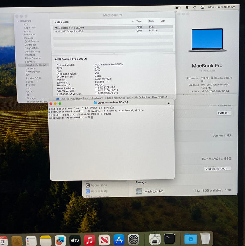Open the Contacts app in the Dock
This screenshot has height=246, width=245.
point(17,241)
